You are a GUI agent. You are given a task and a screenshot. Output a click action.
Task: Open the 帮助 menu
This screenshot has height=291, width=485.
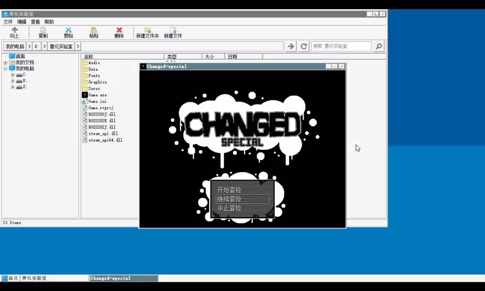coord(49,22)
